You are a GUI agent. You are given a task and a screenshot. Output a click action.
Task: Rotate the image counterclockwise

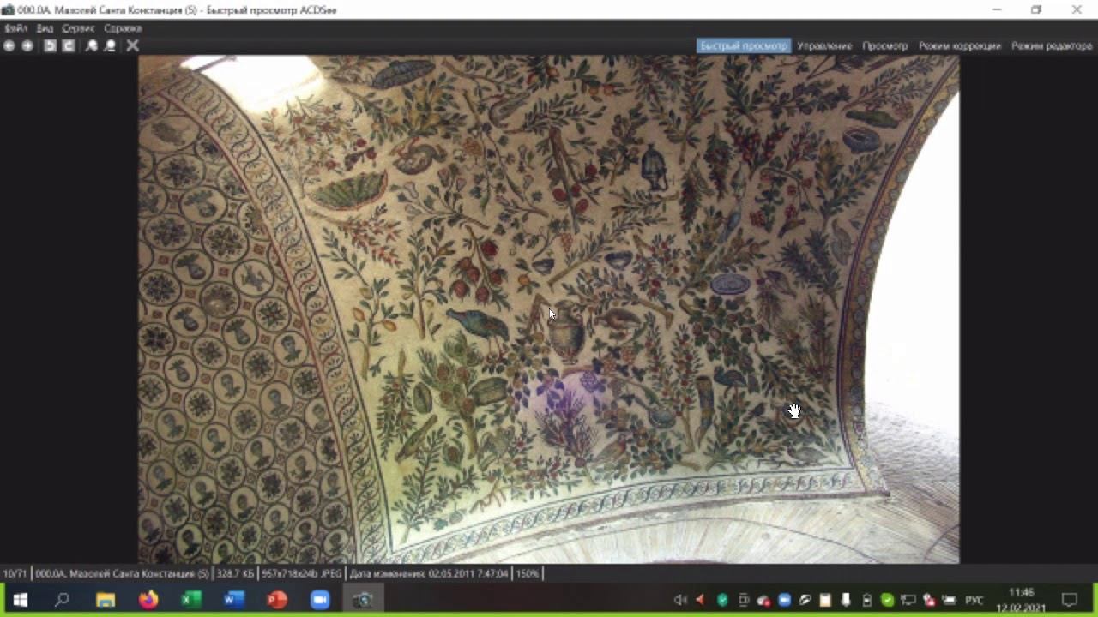click(50, 45)
